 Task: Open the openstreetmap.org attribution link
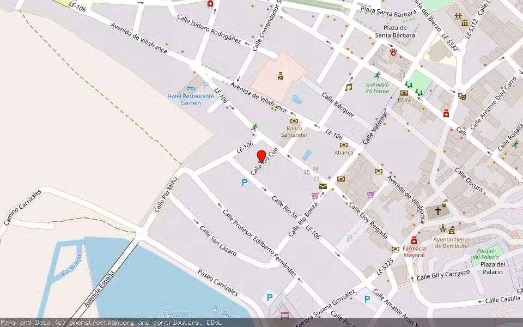pyautogui.click(x=102, y=323)
